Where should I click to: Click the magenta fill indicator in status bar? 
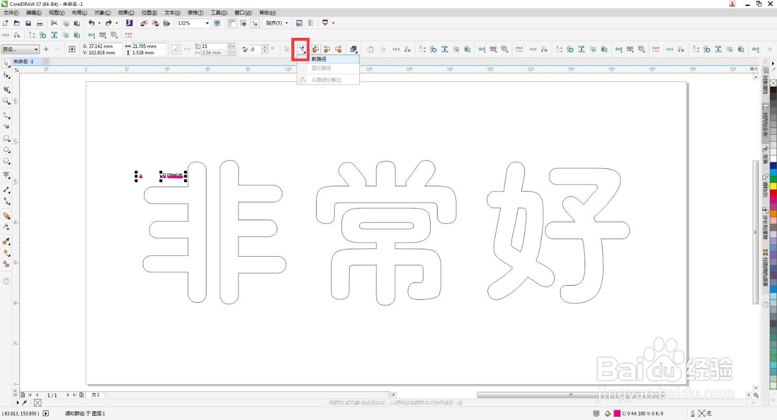[x=617, y=413]
